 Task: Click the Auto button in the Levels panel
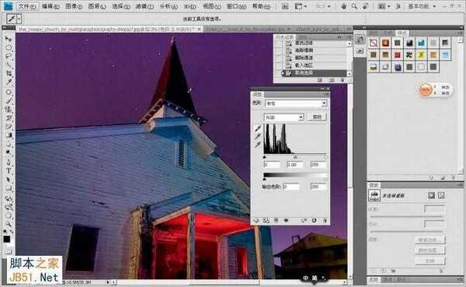pyautogui.click(x=317, y=117)
